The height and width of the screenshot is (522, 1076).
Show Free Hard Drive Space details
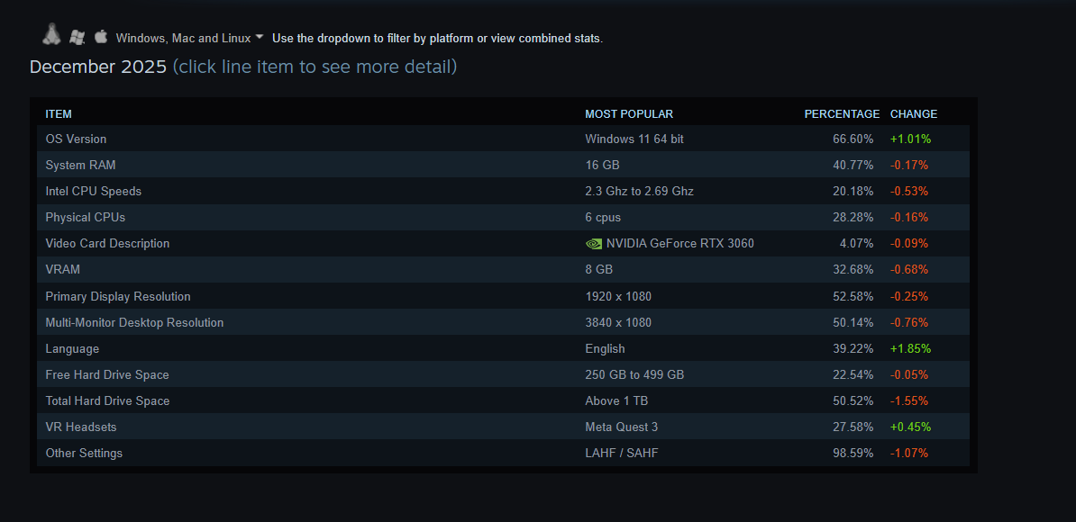point(107,375)
